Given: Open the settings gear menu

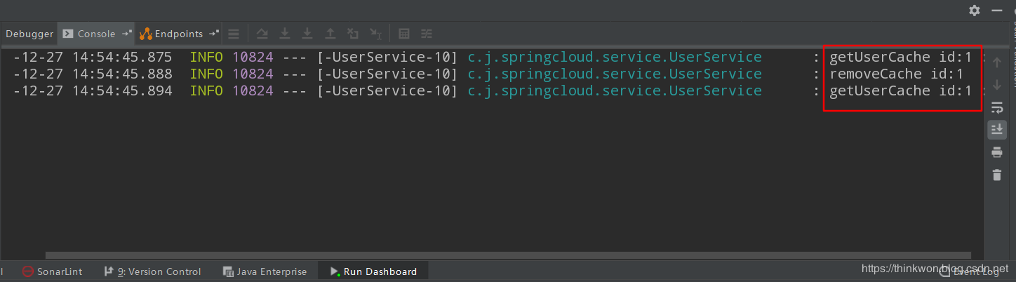Looking at the screenshot, I should (974, 11).
